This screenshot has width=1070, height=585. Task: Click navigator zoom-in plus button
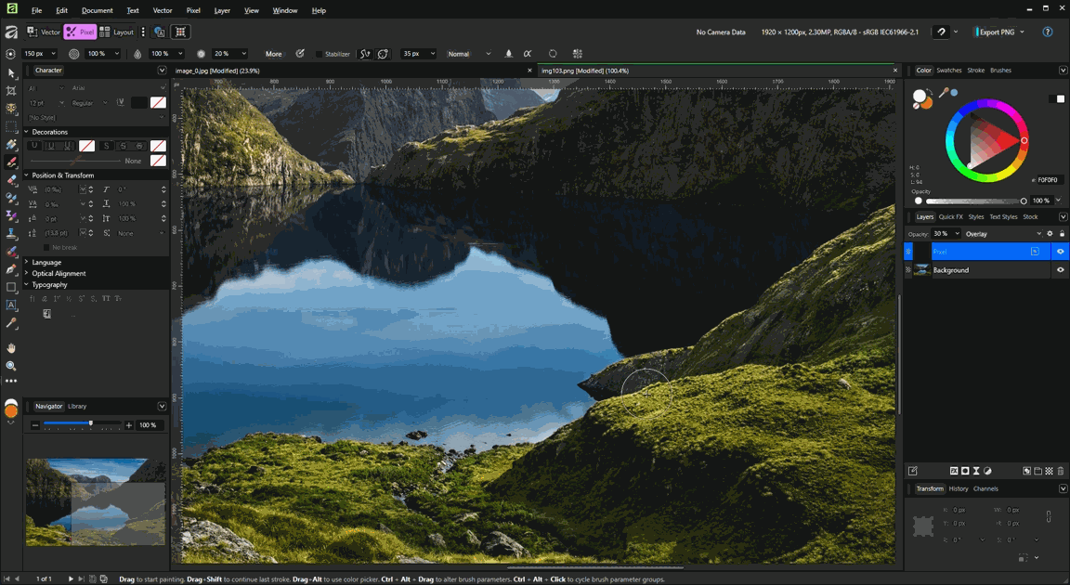(x=128, y=425)
